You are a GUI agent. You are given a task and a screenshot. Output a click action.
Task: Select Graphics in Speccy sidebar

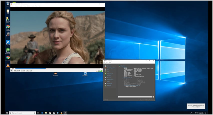pos(109,76)
